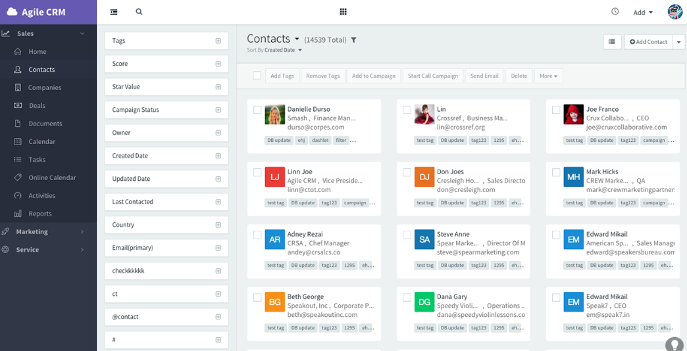Viewport: 687px width, 351px height.
Task: Click the Documents file icon
Action: coord(18,124)
